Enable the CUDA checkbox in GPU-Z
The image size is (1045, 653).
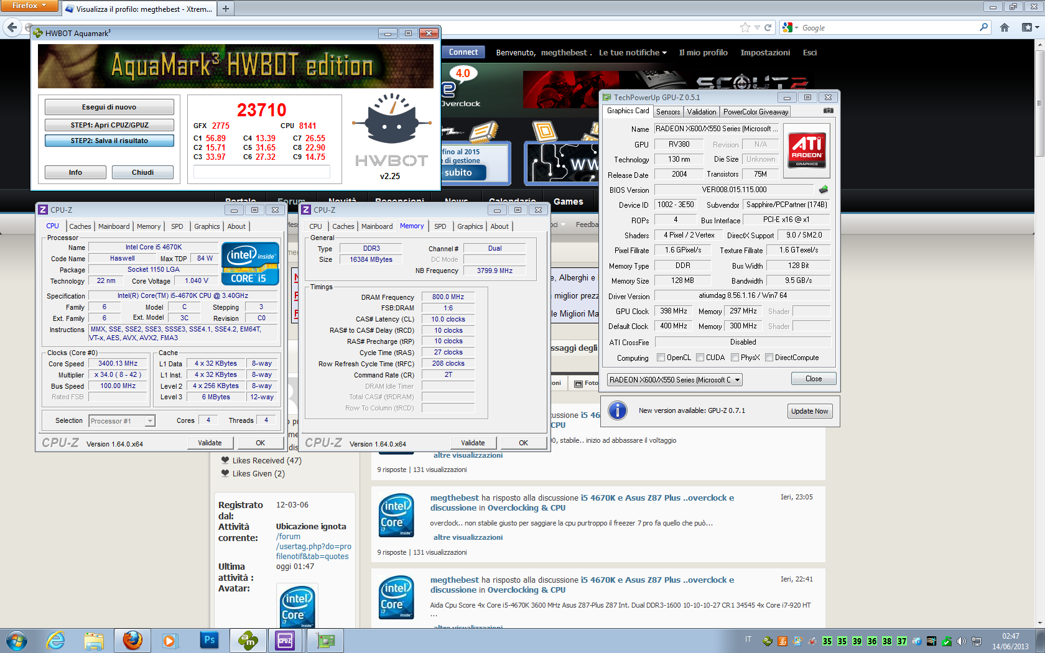700,358
